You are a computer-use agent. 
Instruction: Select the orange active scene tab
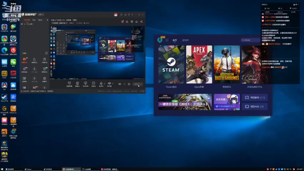click(27, 20)
